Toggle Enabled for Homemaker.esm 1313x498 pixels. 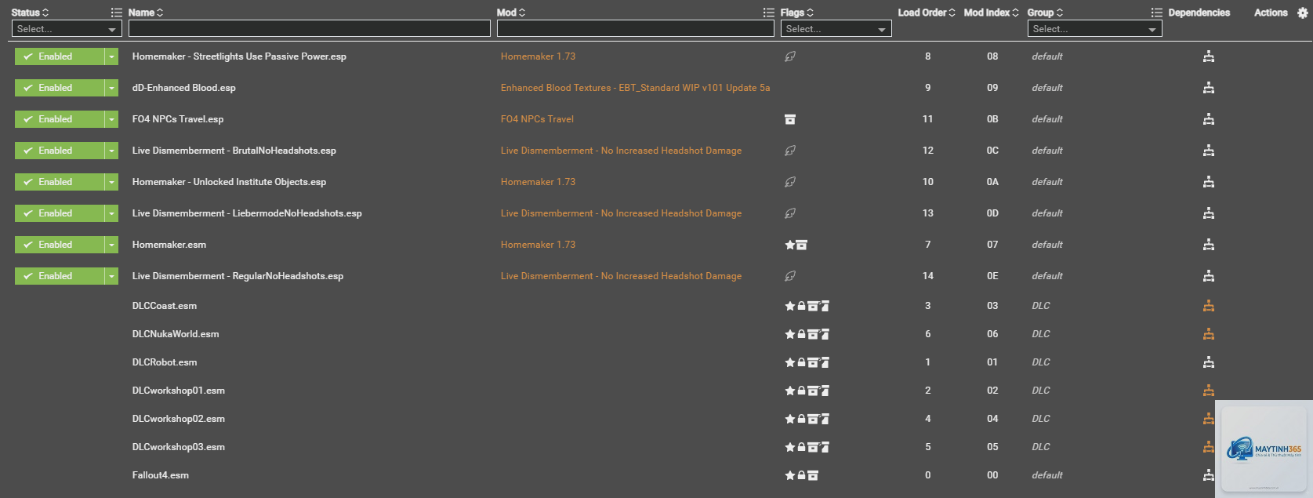(60, 245)
